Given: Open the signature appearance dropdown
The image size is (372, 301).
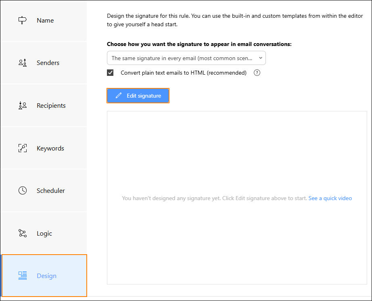Looking at the screenshot, I should coord(186,58).
